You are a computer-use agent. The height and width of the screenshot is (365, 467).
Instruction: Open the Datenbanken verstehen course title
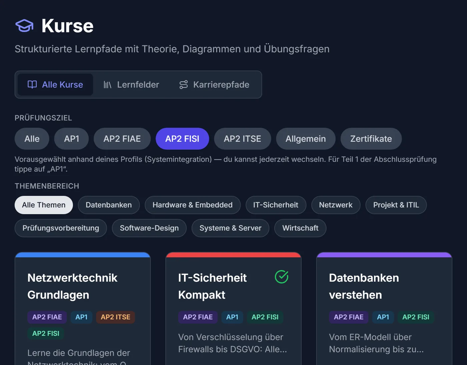(364, 286)
